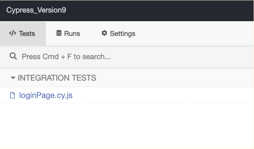Click the INTEGRATION TESTS heading text
254x149 pixels.
click(57, 78)
